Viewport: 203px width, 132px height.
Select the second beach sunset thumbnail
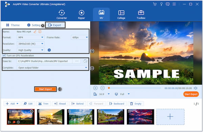(51, 117)
